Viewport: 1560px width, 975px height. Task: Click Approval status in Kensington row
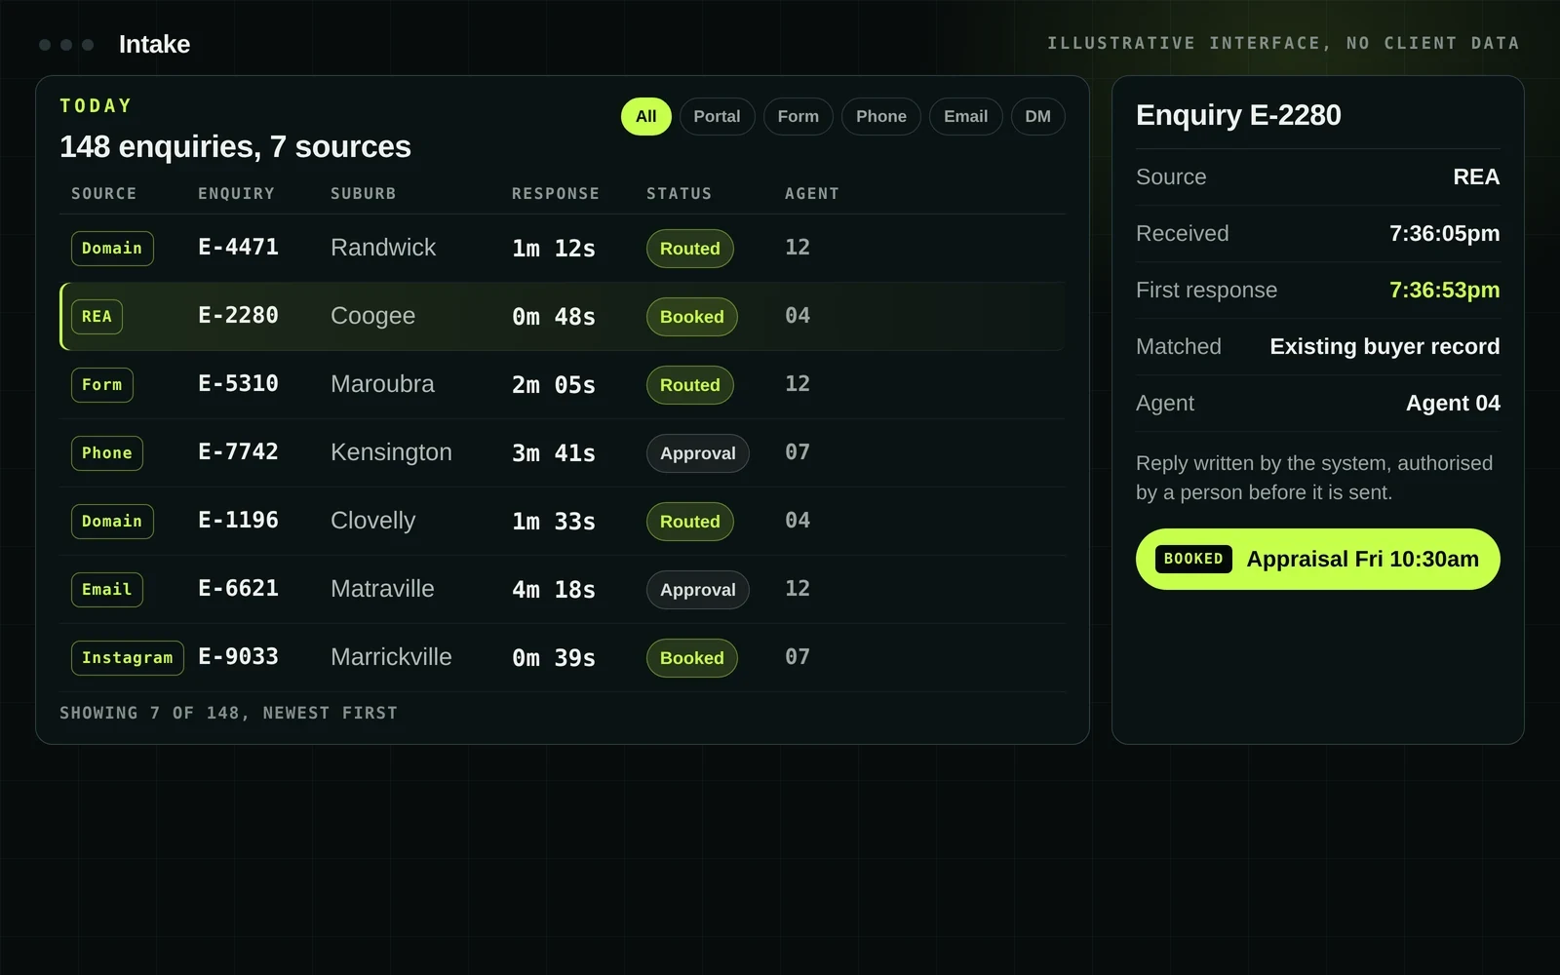click(697, 453)
